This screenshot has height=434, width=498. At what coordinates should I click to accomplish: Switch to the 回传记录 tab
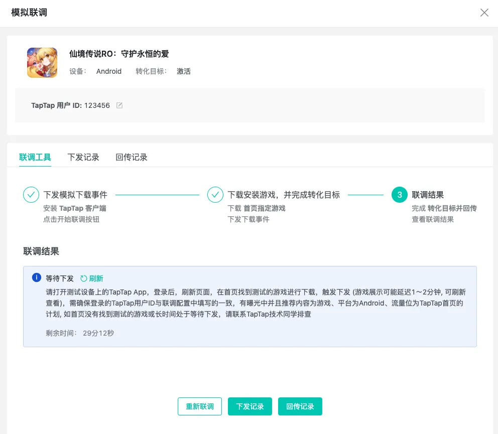[x=131, y=157]
